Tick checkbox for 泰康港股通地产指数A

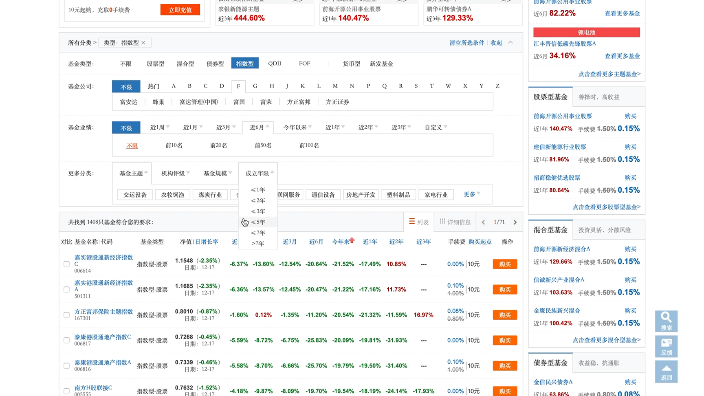(66, 366)
